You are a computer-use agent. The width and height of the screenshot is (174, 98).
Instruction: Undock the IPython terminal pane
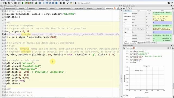coord(171,45)
